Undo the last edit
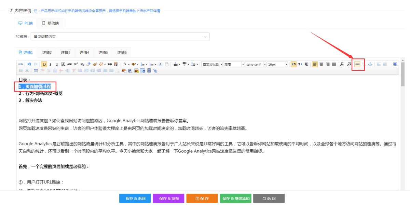This screenshot has width=410, height=205. [x=29, y=64]
